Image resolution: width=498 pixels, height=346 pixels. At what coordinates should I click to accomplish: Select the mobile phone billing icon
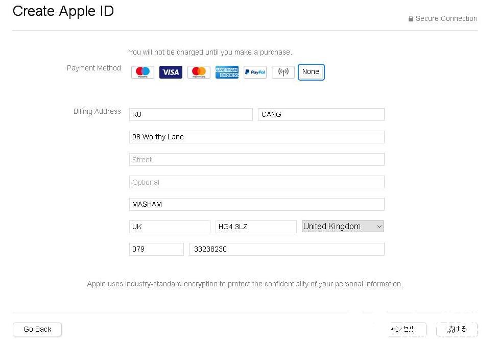tap(283, 72)
